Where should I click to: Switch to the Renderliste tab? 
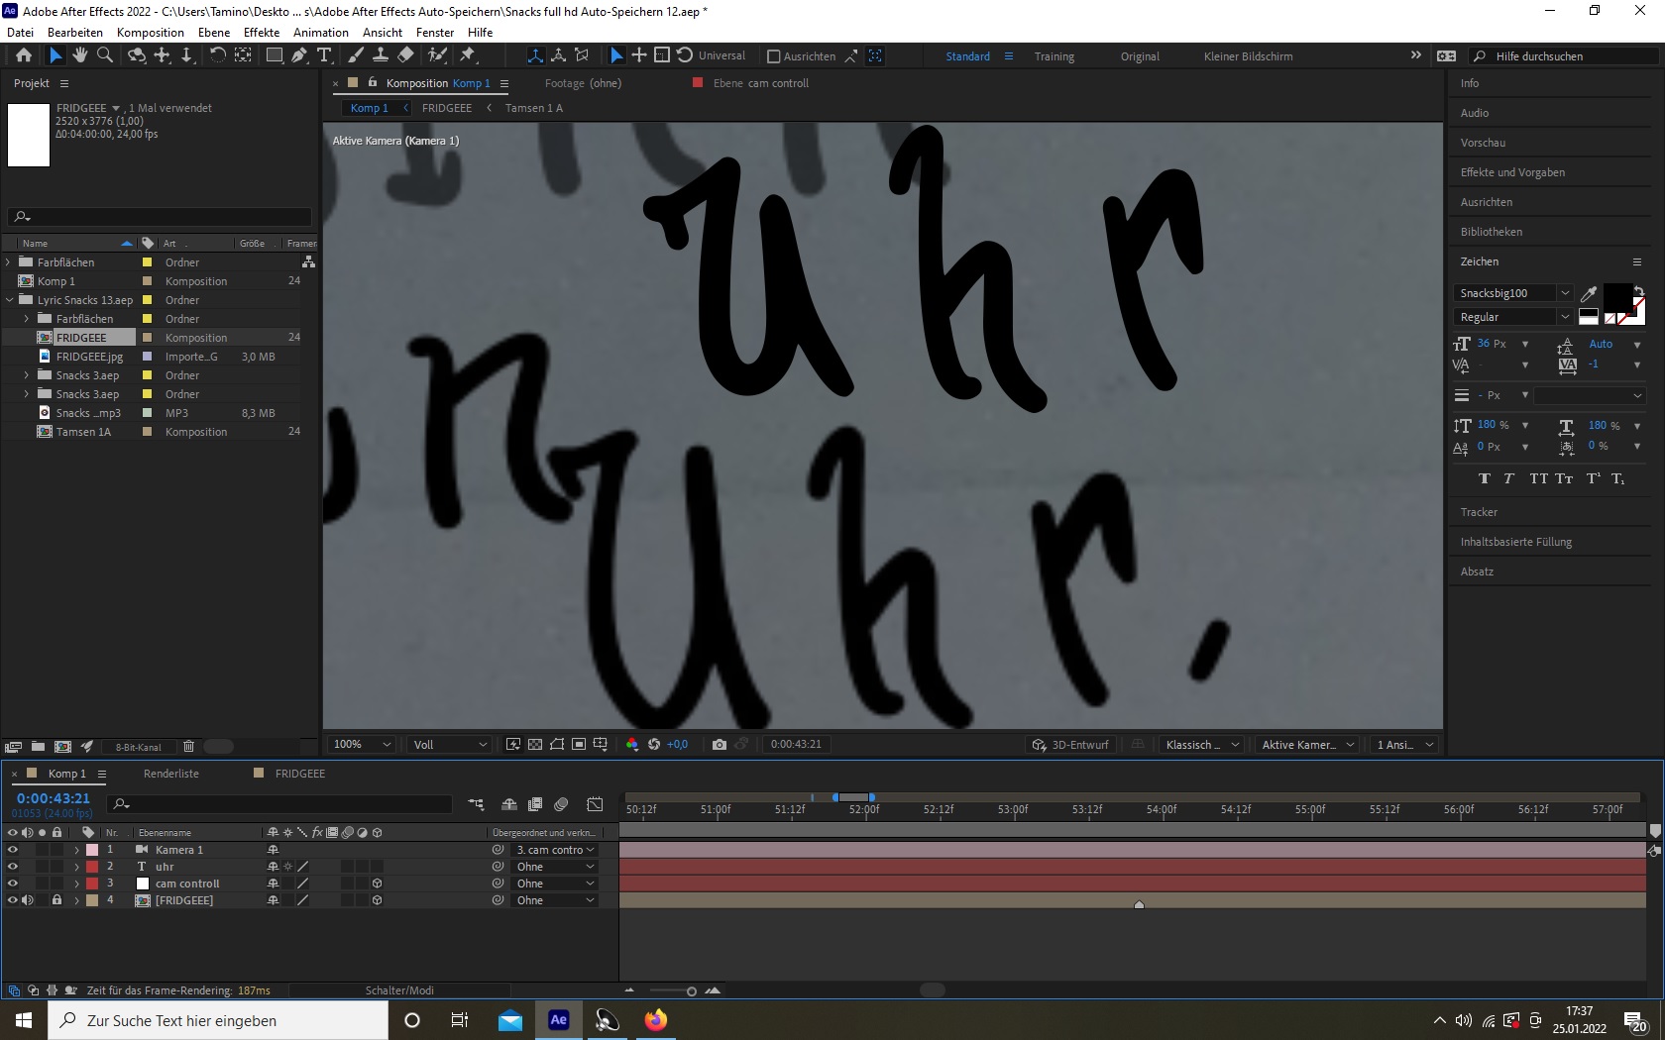(170, 774)
